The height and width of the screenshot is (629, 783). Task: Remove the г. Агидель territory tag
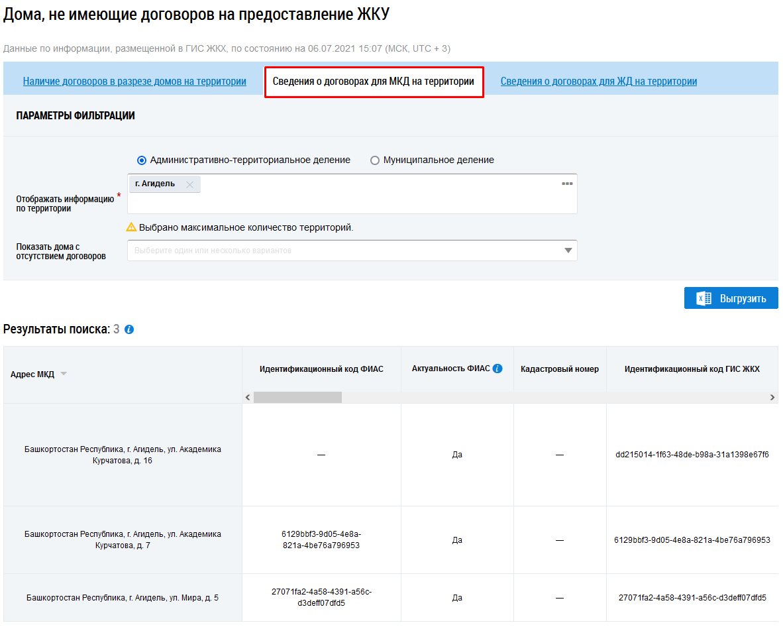pos(189,184)
